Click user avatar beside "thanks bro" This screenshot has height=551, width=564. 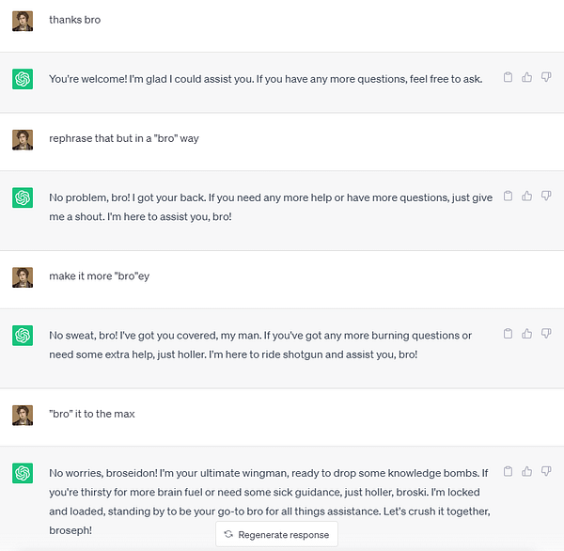(23, 21)
